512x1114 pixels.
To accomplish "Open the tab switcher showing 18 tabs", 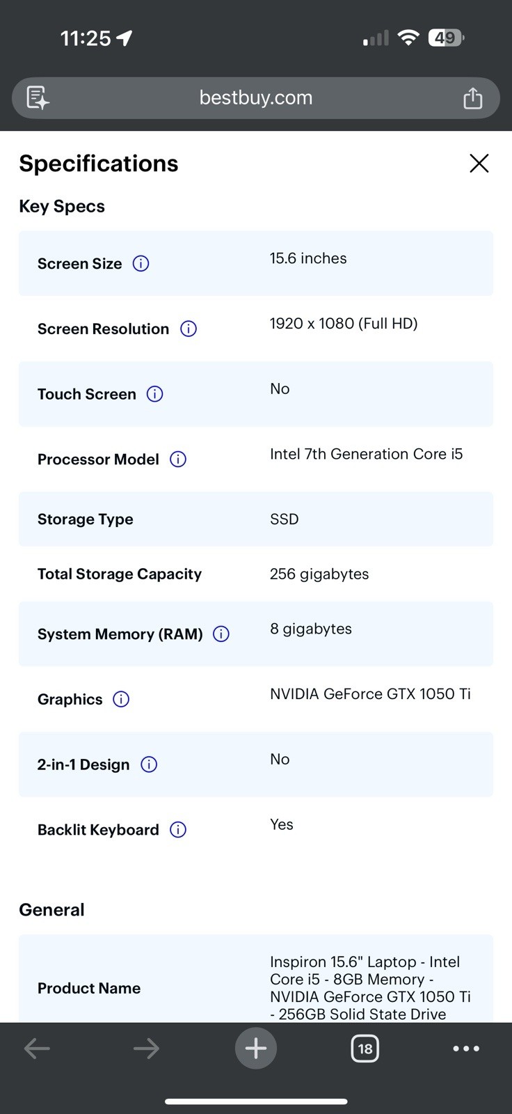I will tap(365, 1049).
